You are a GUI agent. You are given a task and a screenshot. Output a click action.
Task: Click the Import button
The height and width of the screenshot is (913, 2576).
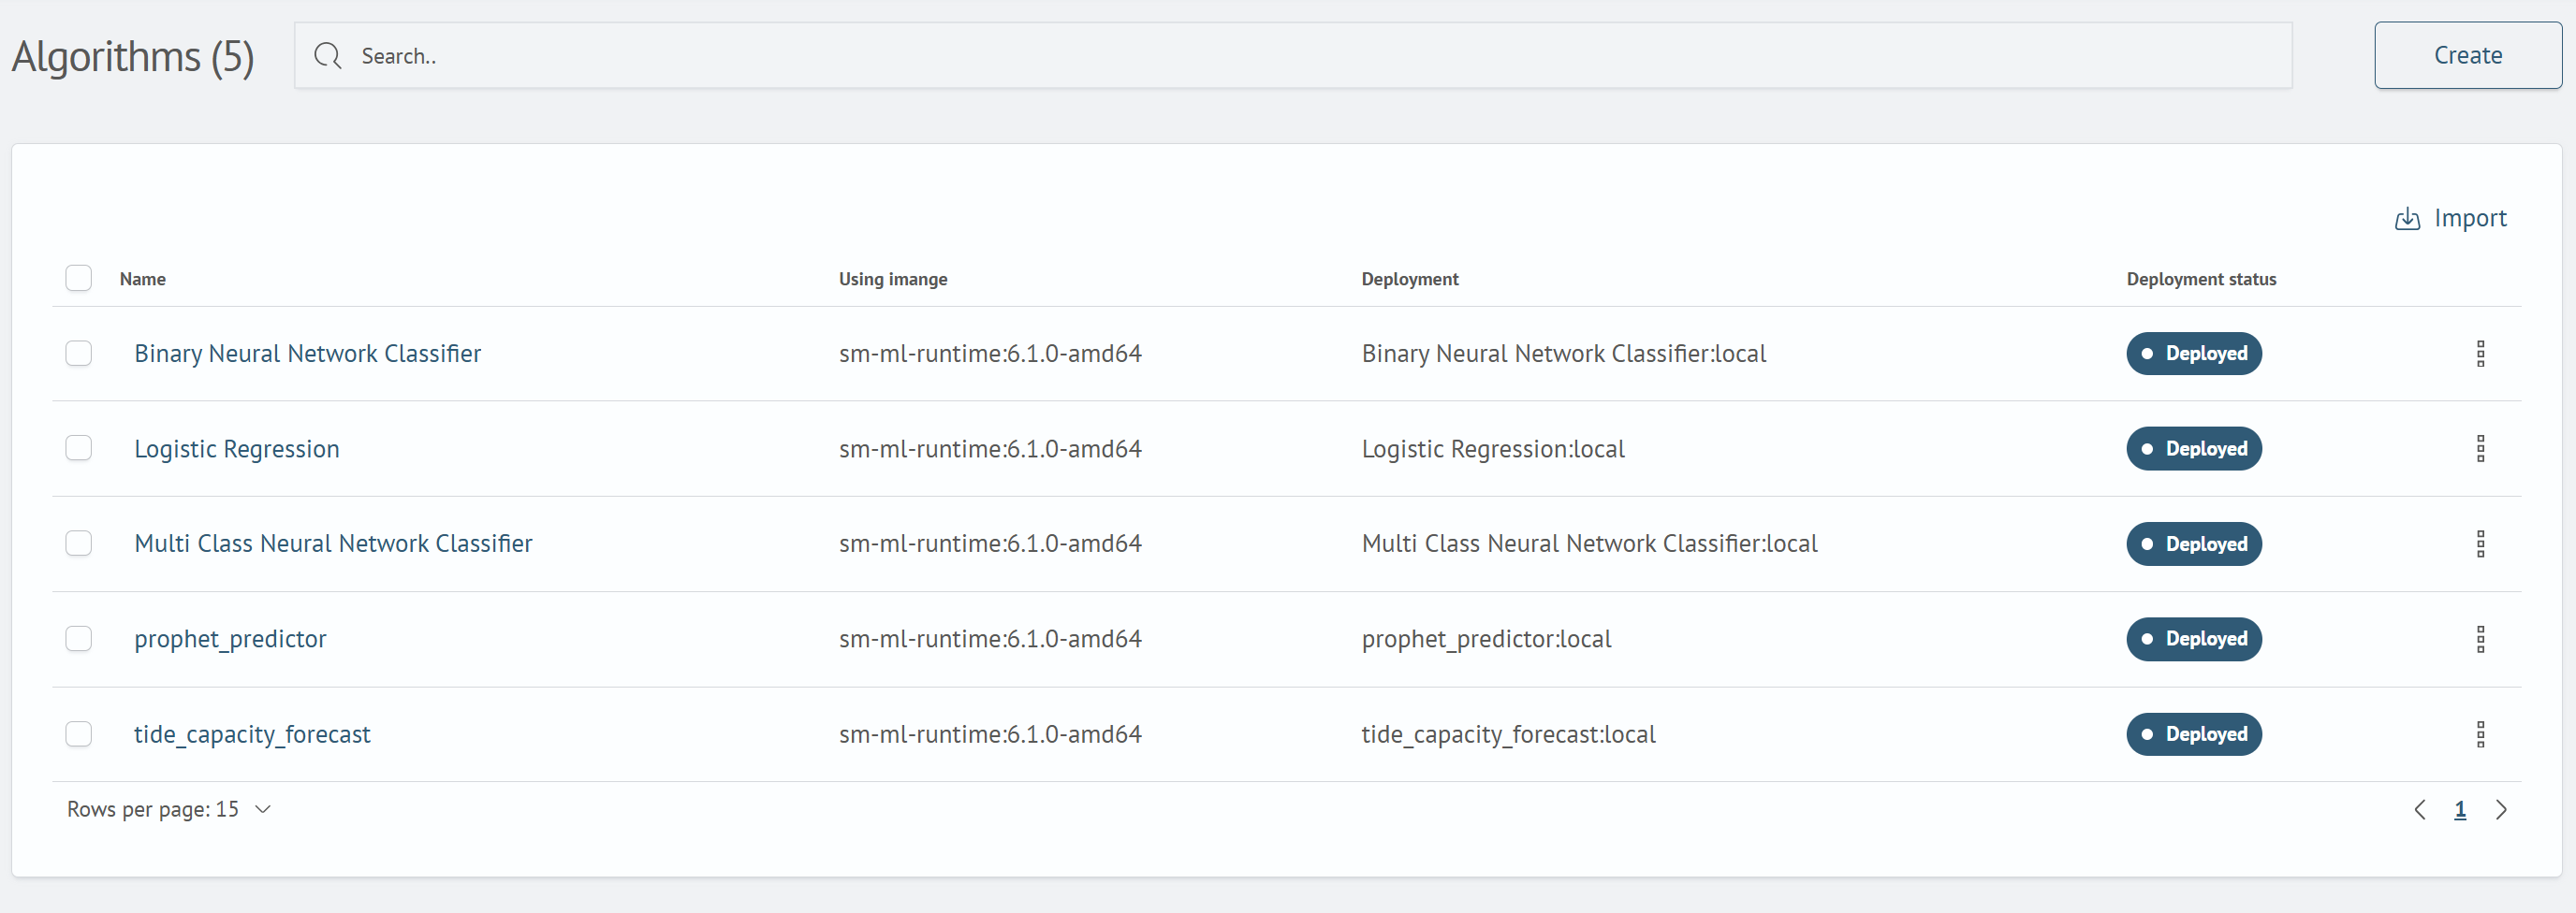[2451, 219]
